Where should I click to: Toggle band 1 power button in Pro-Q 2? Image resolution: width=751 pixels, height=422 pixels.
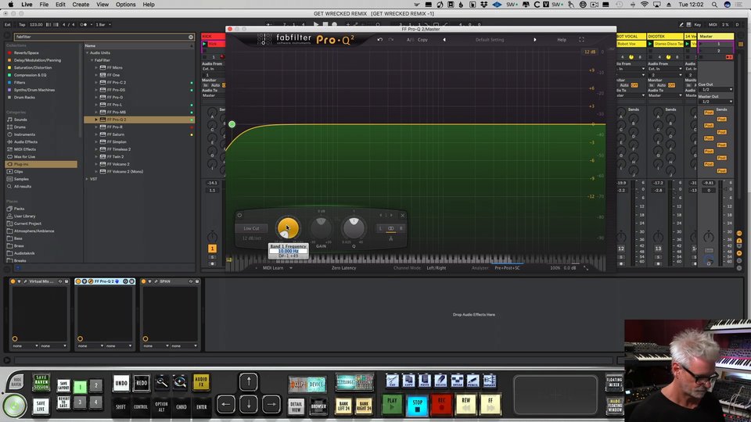pos(239,216)
